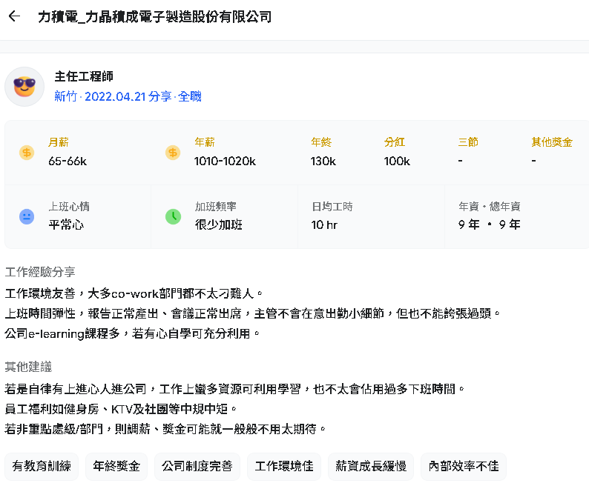Click the monthly salary coin icon
Viewport: 589px width, 486px height.
point(27,153)
